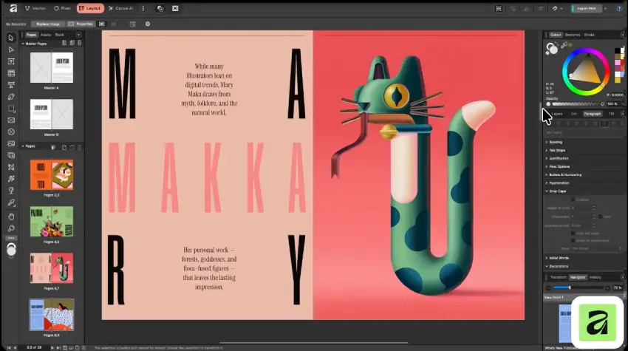The image size is (628, 351).
Task: Delete master page with trash icon
Action: [x=79, y=44]
